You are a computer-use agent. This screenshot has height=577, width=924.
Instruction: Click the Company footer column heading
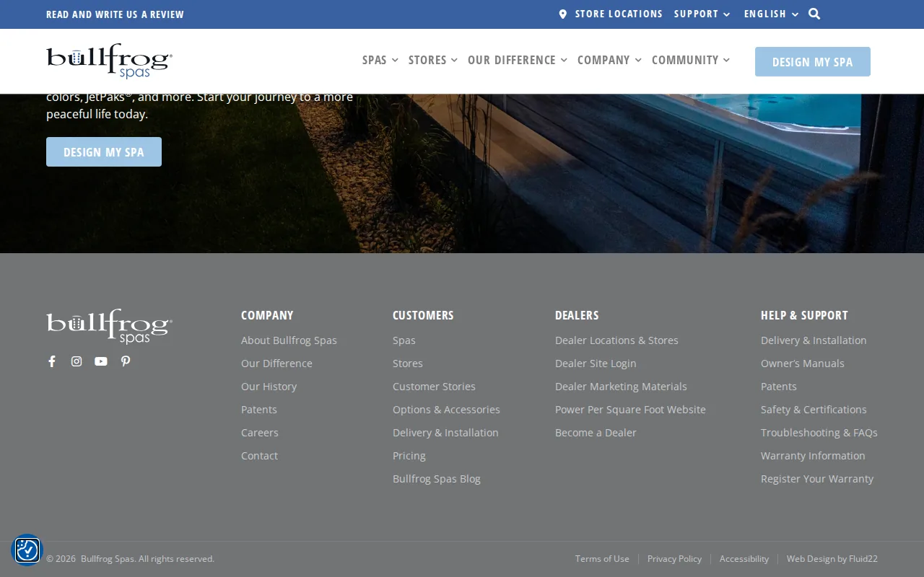(x=267, y=315)
